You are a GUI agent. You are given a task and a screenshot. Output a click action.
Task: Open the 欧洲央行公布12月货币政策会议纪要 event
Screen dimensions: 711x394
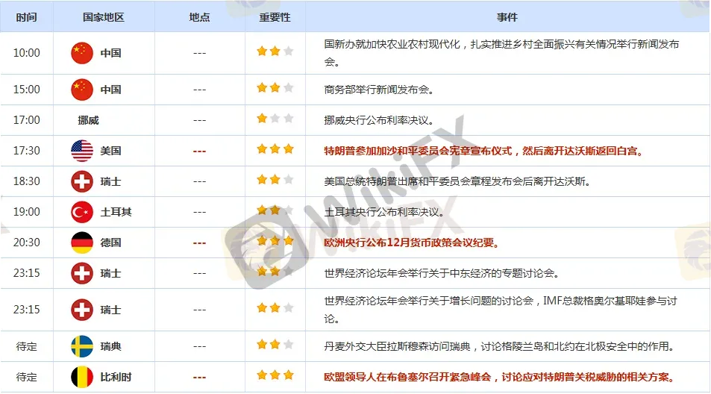coord(411,243)
